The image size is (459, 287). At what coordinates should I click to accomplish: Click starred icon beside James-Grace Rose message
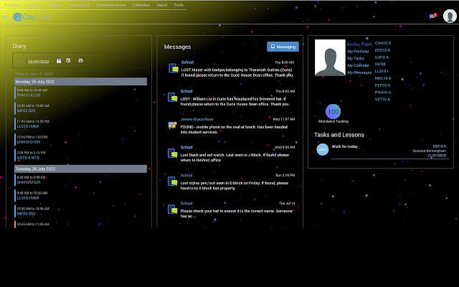pos(172,126)
